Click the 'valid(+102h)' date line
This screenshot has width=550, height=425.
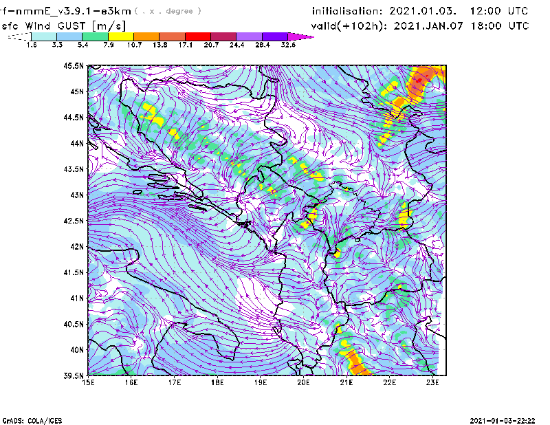point(420,26)
